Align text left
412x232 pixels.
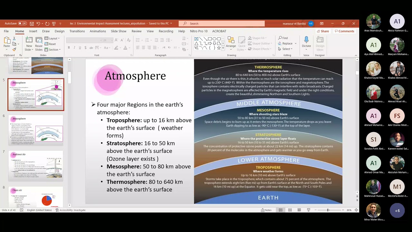[x=138, y=48]
